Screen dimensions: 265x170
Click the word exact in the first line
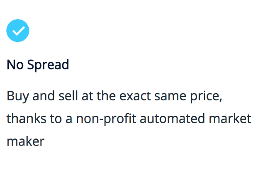[135, 96]
